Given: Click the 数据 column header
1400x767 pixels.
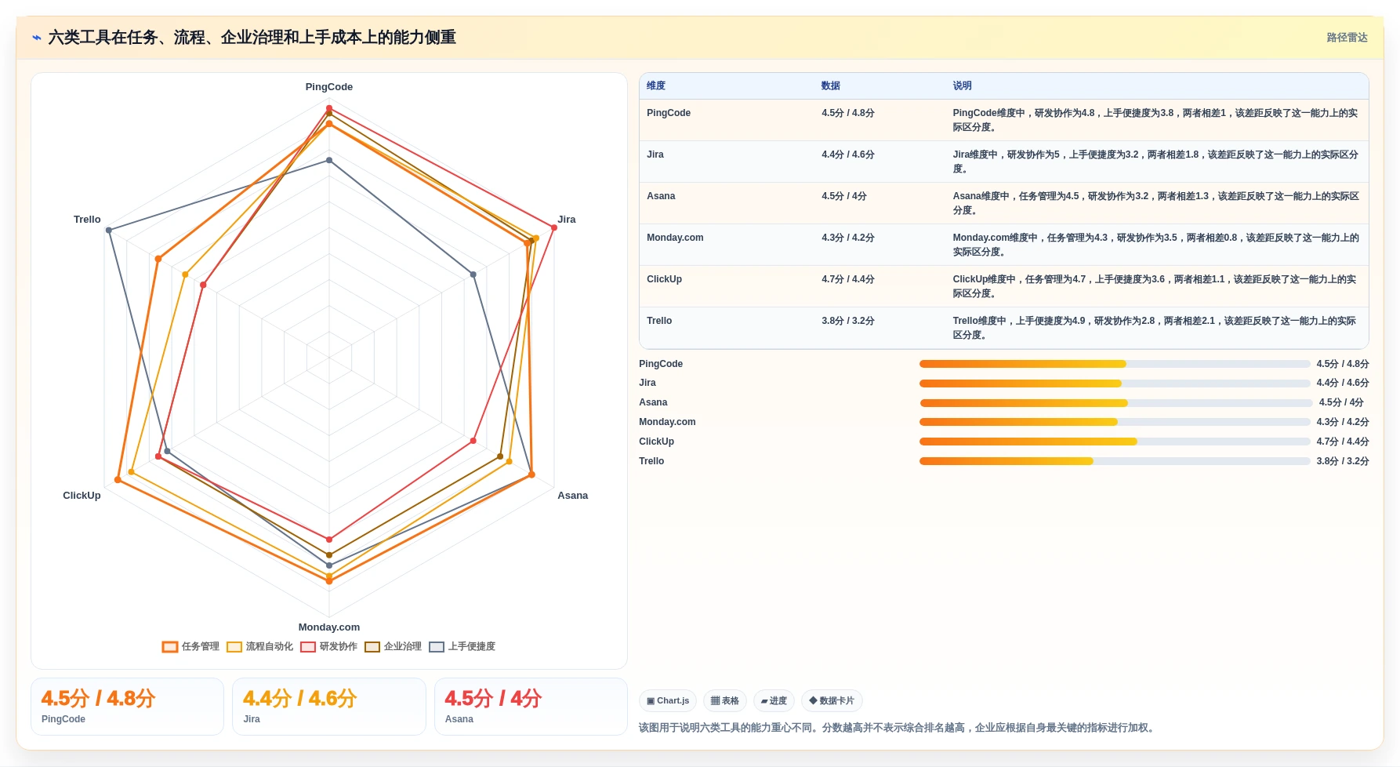Looking at the screenshot, I should pyautogui.click(x=831, y=85).
